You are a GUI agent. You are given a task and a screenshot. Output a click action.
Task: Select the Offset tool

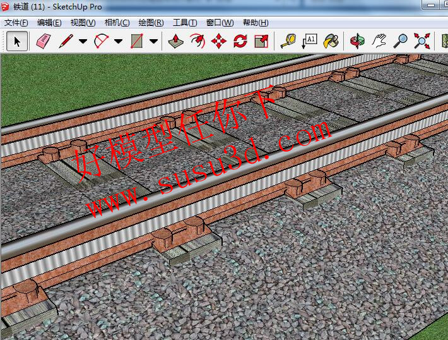tap(197, 41)
